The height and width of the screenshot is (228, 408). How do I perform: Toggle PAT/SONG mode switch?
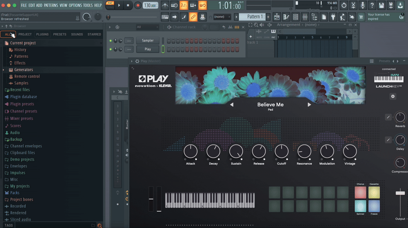(110, 5)
